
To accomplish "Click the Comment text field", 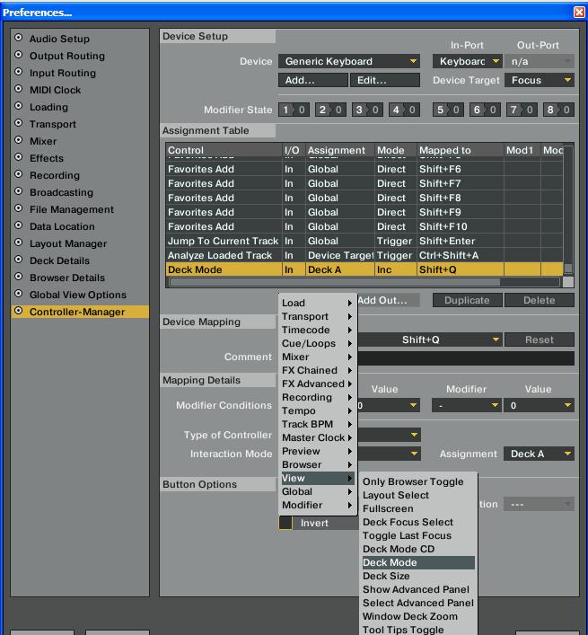I will [x=465, y=358].
